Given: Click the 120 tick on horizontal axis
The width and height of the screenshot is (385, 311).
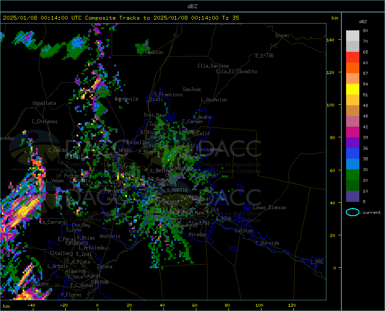Looking at the screenshot, I should (292, 305).
